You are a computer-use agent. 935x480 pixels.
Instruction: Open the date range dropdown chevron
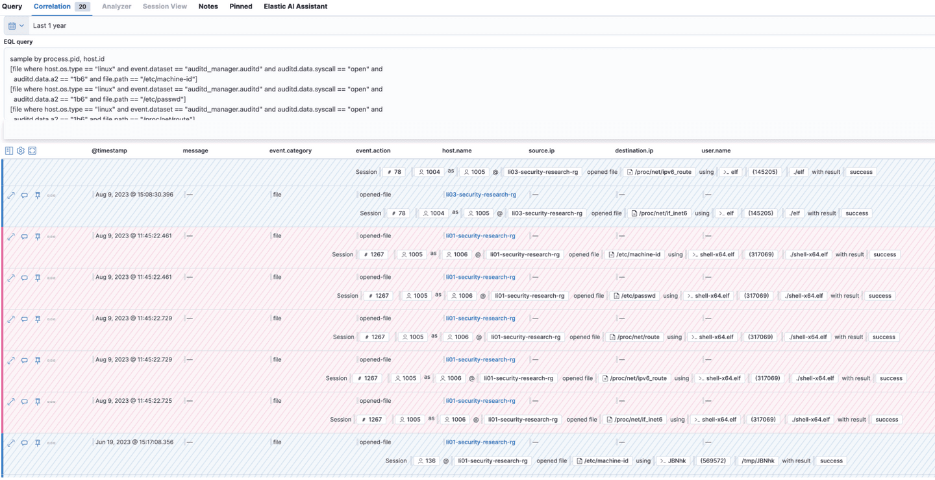point(21,25)
